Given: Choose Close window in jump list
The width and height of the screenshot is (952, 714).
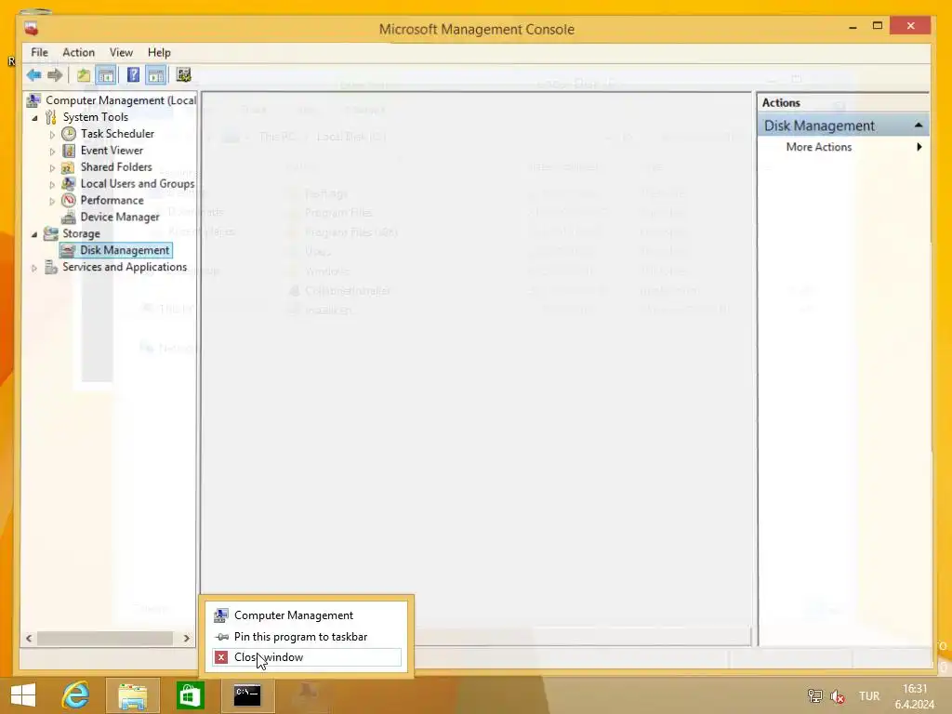Looking at the screenshot, I should click(307, 657).
